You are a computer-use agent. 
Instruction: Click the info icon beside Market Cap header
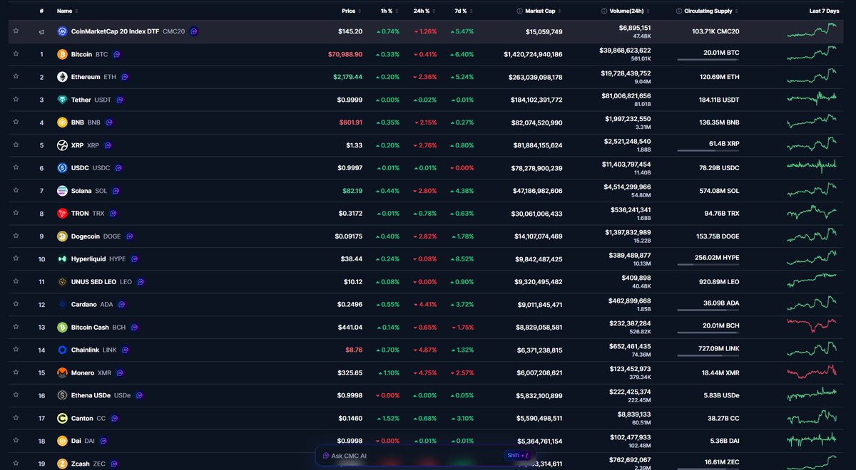click(519, 11)
